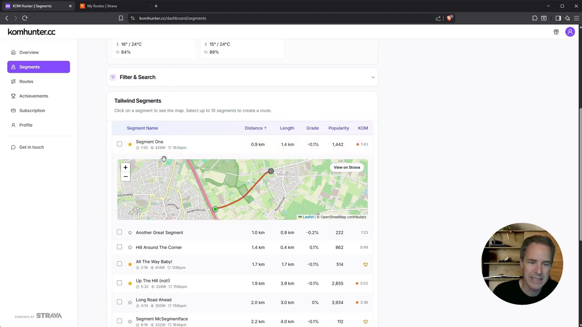Screen dimensions: 582x327
Task: Sort by Distance column header
Action: click(x=256, y=128)
